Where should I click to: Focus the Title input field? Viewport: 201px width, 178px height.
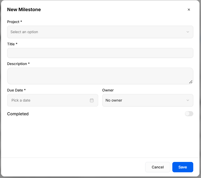tap(100, 53)
